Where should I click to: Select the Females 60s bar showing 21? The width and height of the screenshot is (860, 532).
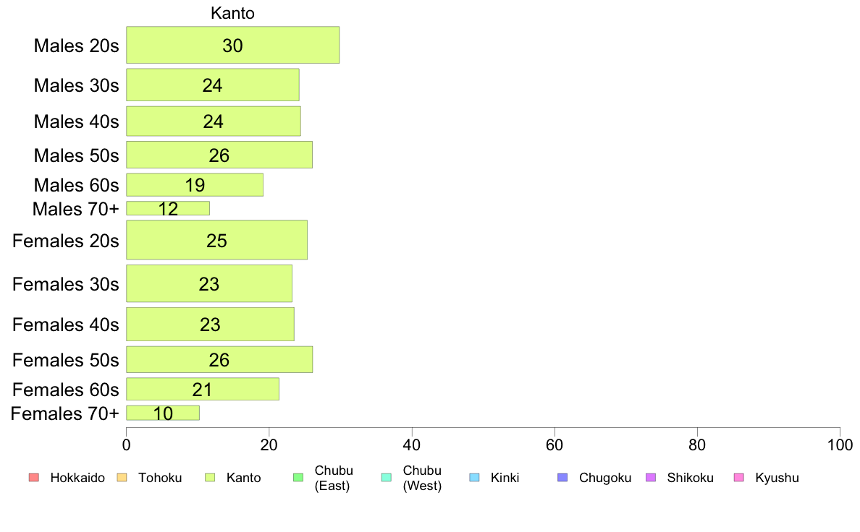pos(203,389)
